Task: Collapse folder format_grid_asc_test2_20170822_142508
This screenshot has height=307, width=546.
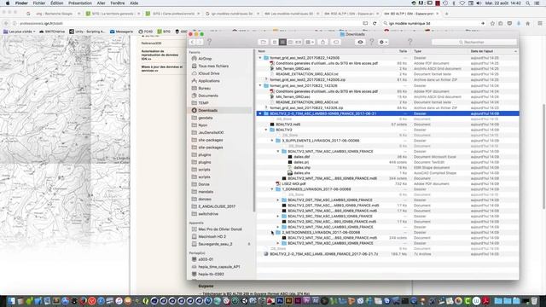Action: [x=260, y=58]
